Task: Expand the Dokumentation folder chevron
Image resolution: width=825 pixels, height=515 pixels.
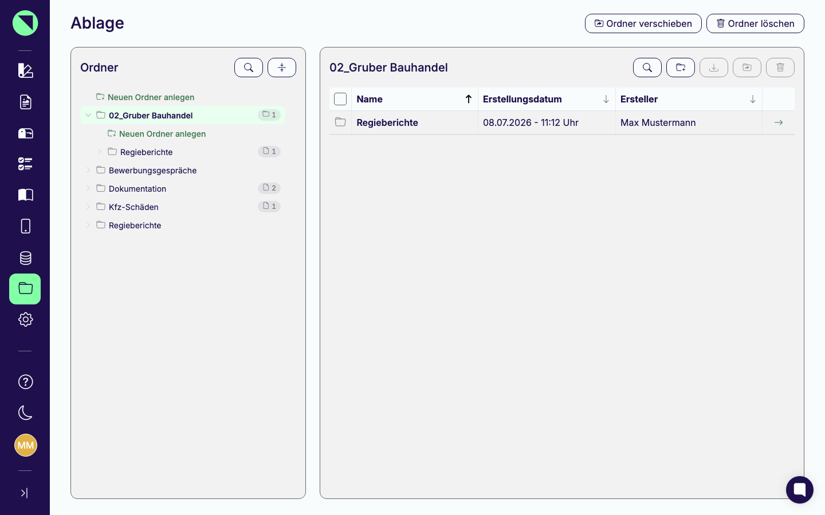Action: click(x=88, y=188)
